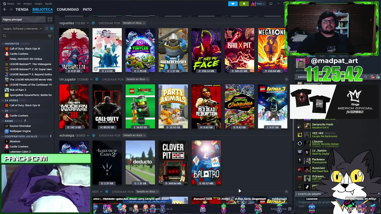Viewport: 381px width, 214px height.
Task: Search friends with magnifier icon
Action: tap(366, 77)
